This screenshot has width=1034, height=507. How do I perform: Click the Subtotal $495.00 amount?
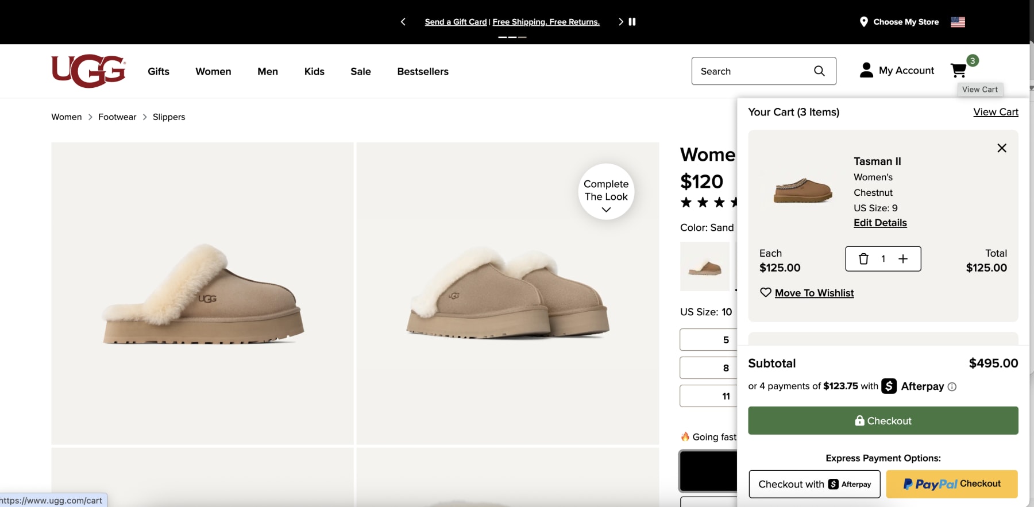993,363
